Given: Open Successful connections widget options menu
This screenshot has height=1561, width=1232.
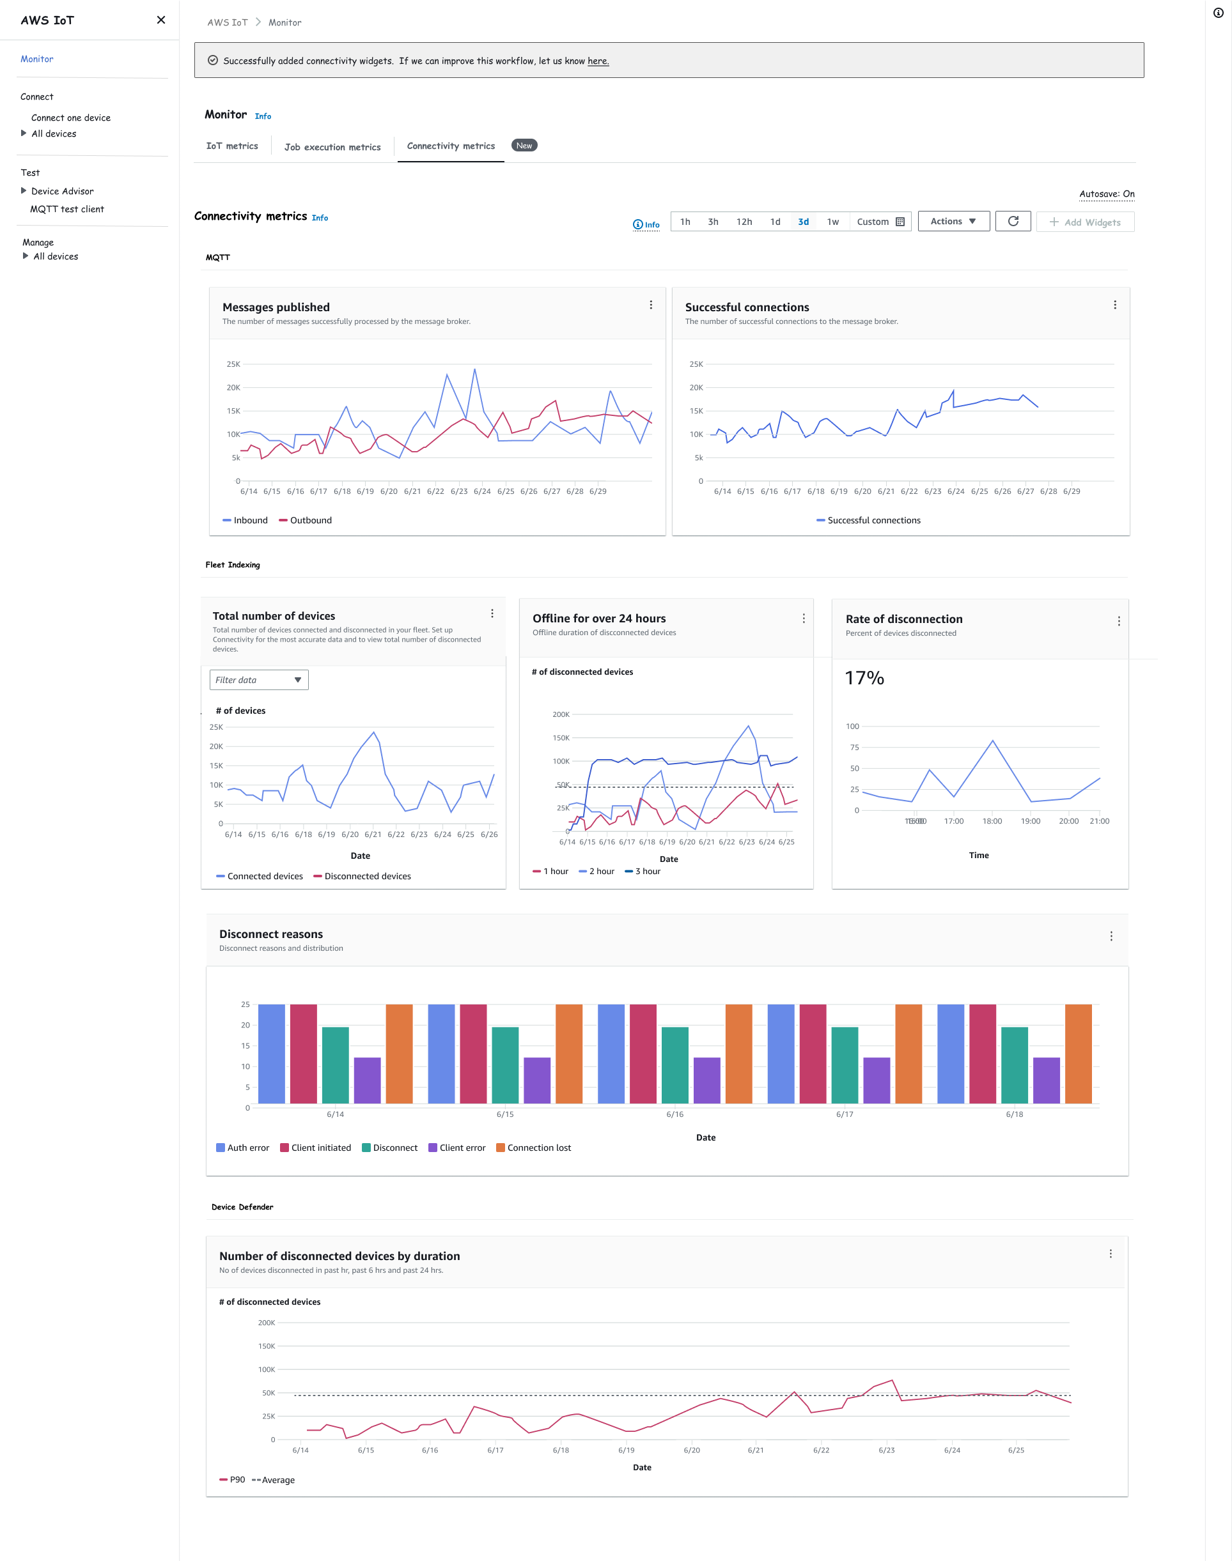Looking at the screenshot, I should pos(1114,305).
